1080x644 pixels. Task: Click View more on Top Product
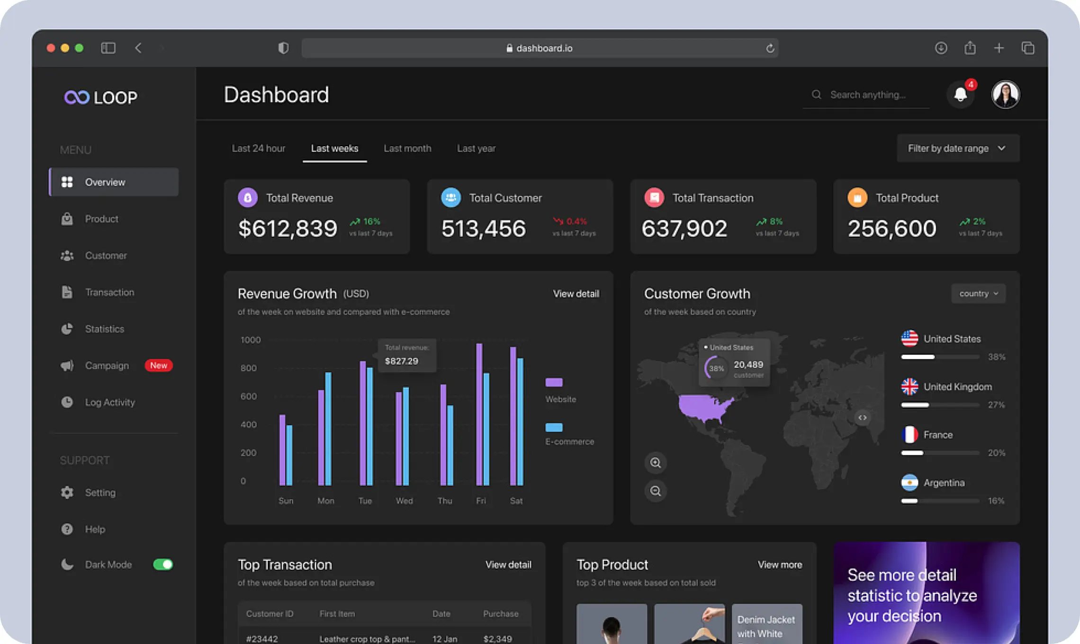[x=780, y=564]
